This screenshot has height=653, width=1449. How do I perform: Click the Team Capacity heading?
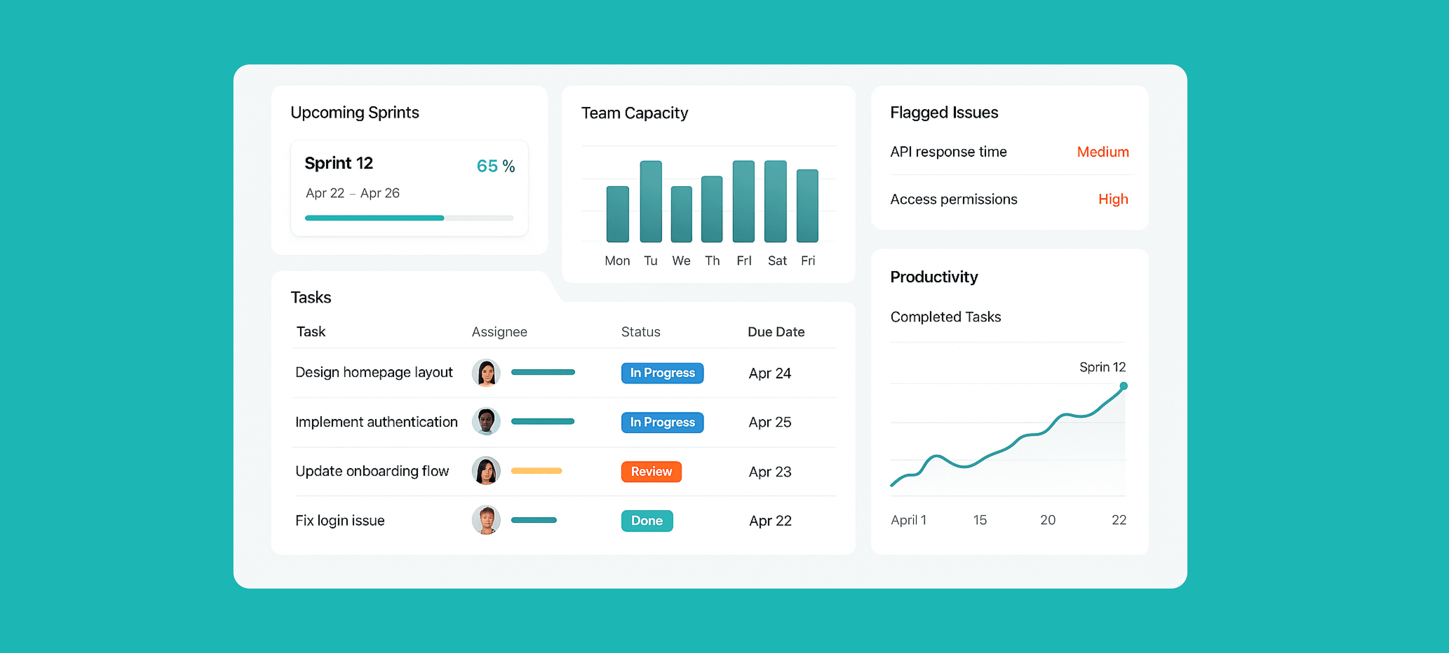pyautogui.click(x=634, y=113)
